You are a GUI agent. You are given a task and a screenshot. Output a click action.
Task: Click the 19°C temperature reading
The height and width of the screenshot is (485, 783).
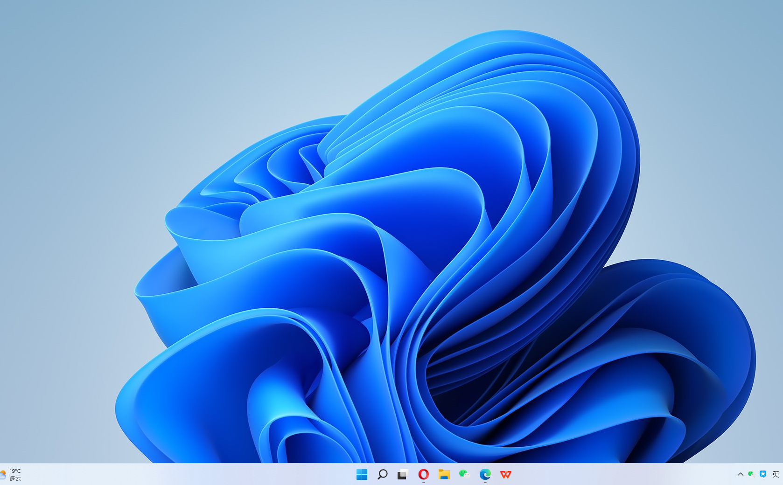(15, 471)
